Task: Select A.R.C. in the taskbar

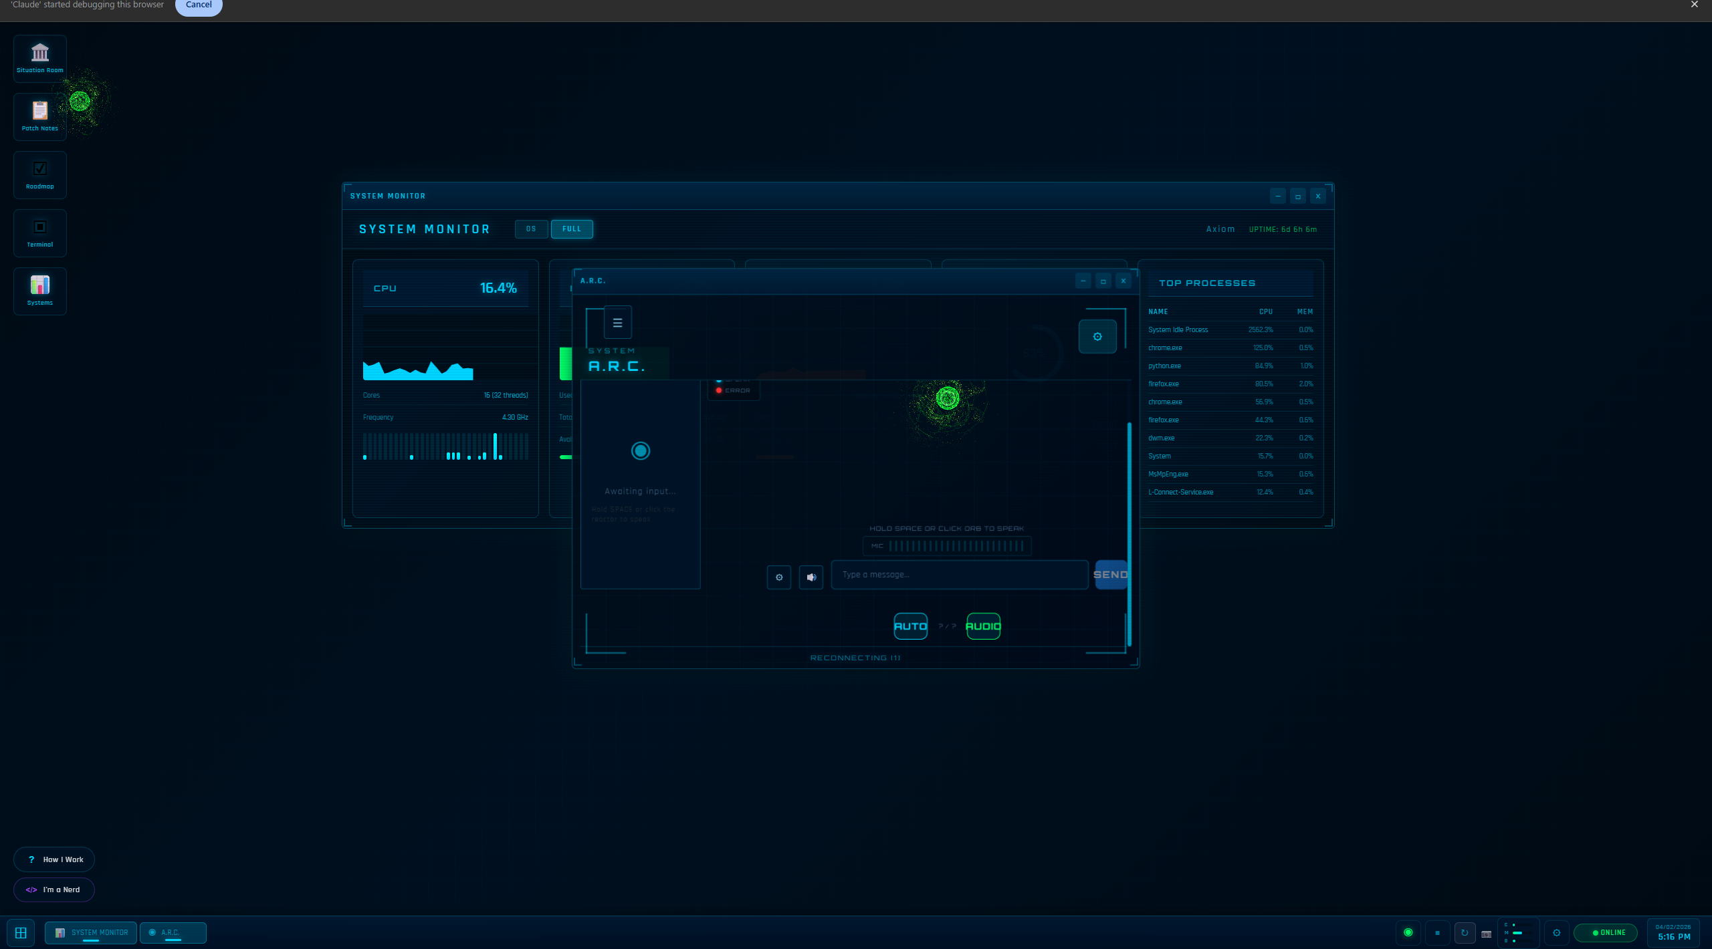Action: [173, 932]
